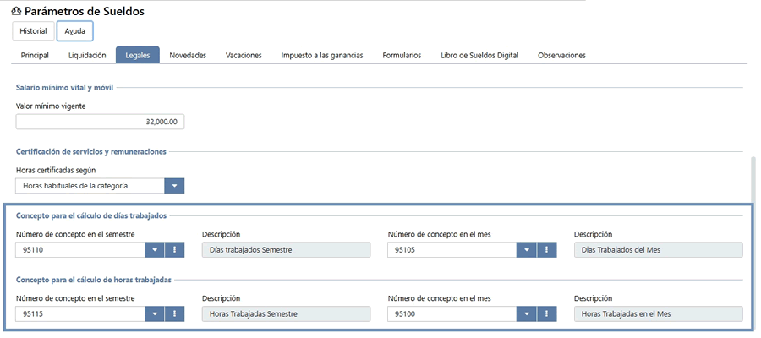Open the Impuesto a las ganancias tab
The height and width of the screenshot is (338, 761).
322,55
